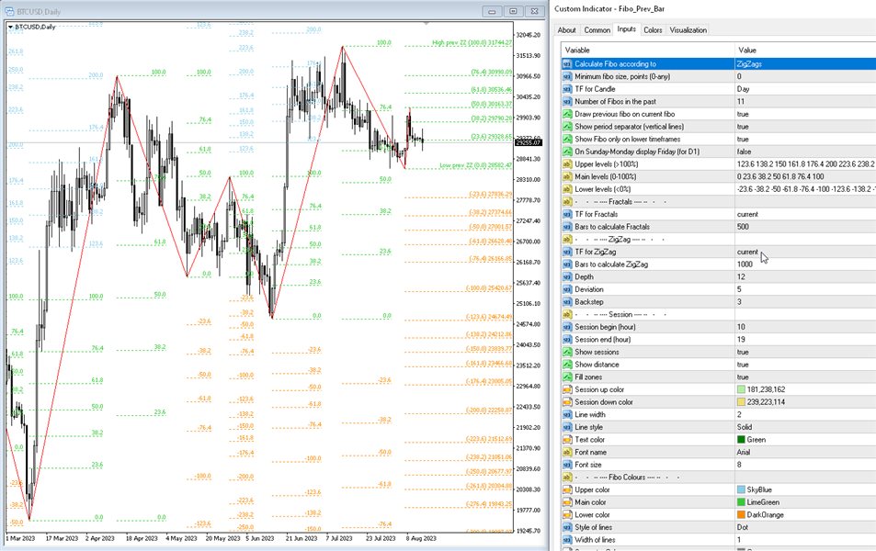Click the 'On Sunday-Monday display Friday' row icon
The width and height of the screenshot is (876, 551).
568,152
